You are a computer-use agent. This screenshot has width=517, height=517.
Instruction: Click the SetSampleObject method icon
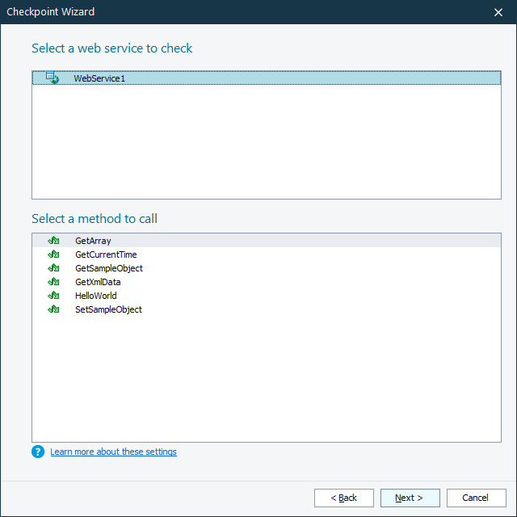pos(54,309)
